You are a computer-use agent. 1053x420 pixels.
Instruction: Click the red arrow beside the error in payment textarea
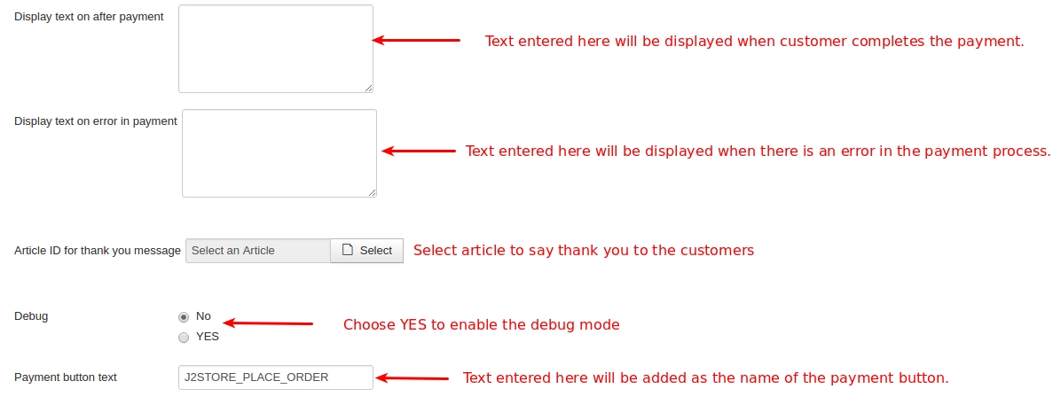(x=419, y=151)
